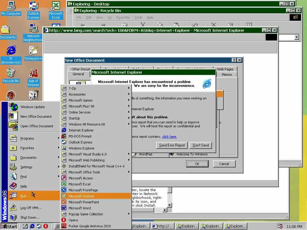Launch Microsoft Access from Programs
Screen dimensions: 307x230
96,178
